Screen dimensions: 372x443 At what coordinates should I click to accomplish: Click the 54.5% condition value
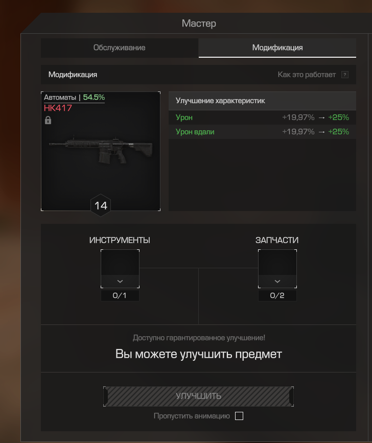tap(94, 97)
